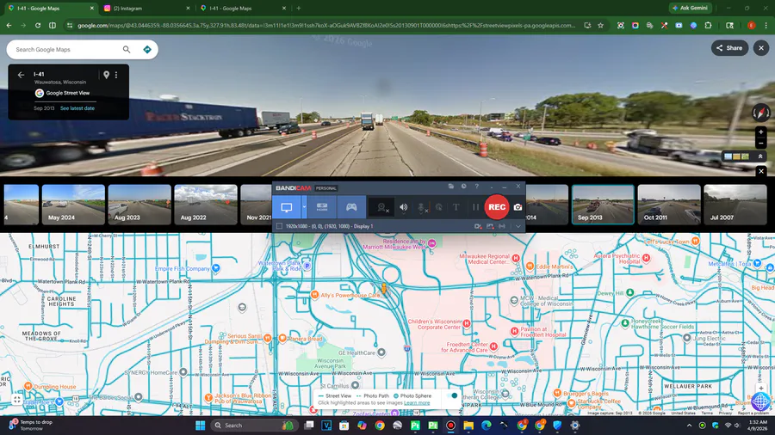Screen dimensions: 775x435
Task: Open screen recording mode dropdown arrow
Action: point(304,207)
